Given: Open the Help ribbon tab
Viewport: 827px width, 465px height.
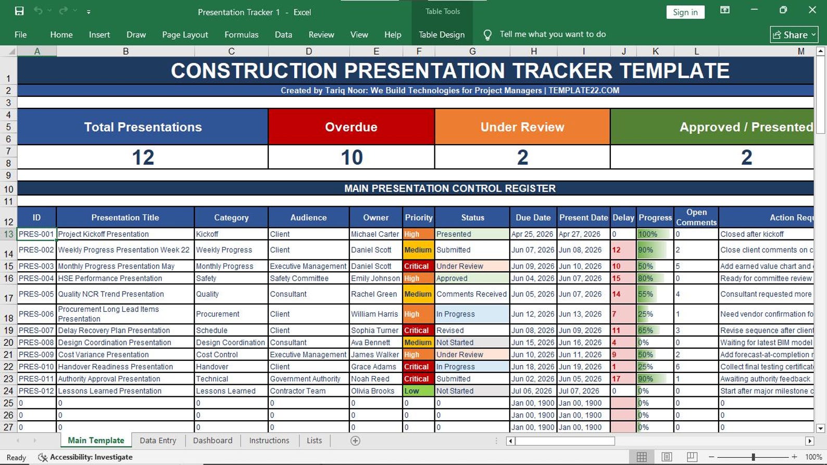Looking at the screenshot, I should pos(393,35).
